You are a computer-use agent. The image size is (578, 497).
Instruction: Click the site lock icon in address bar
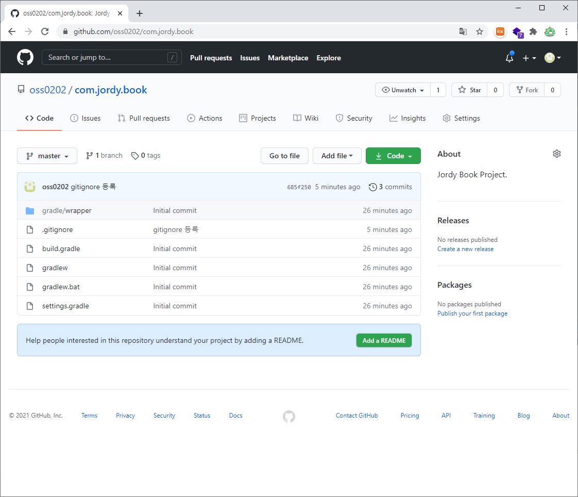click(x=65, y=32)
